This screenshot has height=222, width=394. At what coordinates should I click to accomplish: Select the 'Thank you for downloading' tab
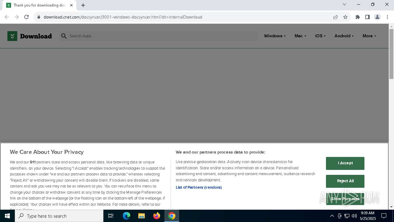(x=40, y=5)
